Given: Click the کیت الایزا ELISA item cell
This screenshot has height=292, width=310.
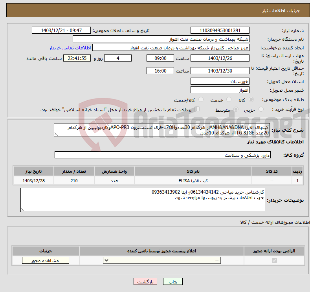Looking at the screenshot, I should point(193,181).
